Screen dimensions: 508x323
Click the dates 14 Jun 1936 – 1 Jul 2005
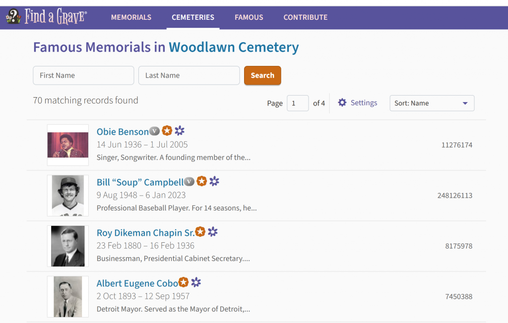(142, 145)
